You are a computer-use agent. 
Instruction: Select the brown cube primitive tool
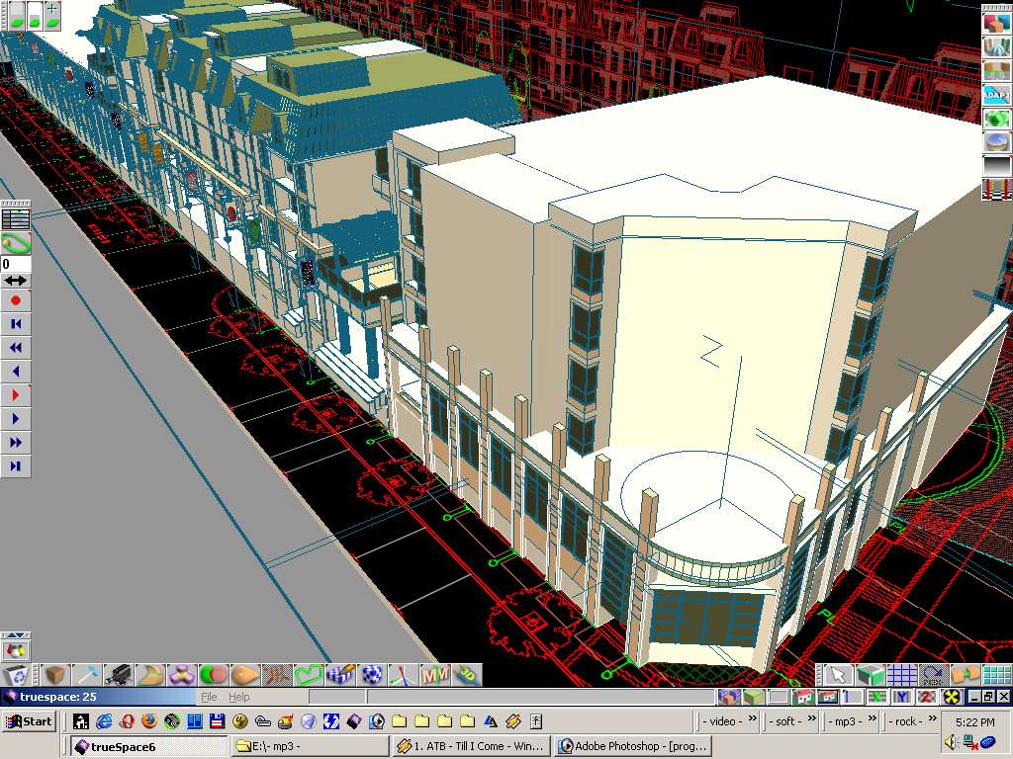pos(55,675)
